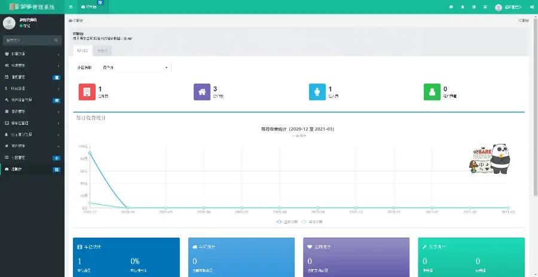Click the sidebar calendar icon
The image size is (538, 277).
coord(7,77)
